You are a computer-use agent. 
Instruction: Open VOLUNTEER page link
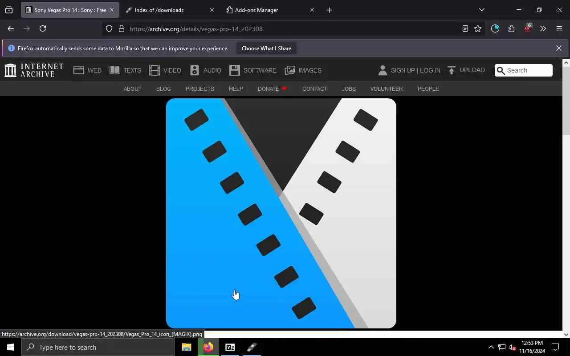pyautogui.click(x=387, y=89)
